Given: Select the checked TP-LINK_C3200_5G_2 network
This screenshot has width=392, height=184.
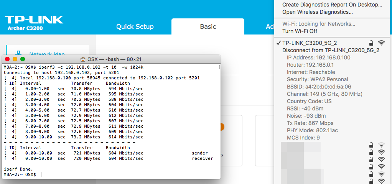Looking at the screenshot, I should (310, 43).
